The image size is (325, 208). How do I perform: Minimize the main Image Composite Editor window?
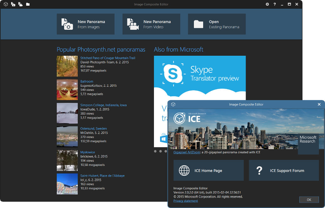(x=282, y=4)
